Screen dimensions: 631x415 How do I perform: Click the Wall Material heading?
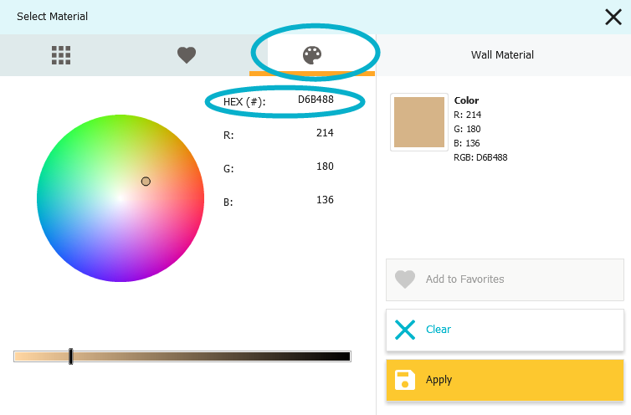(x=502, y=54)
